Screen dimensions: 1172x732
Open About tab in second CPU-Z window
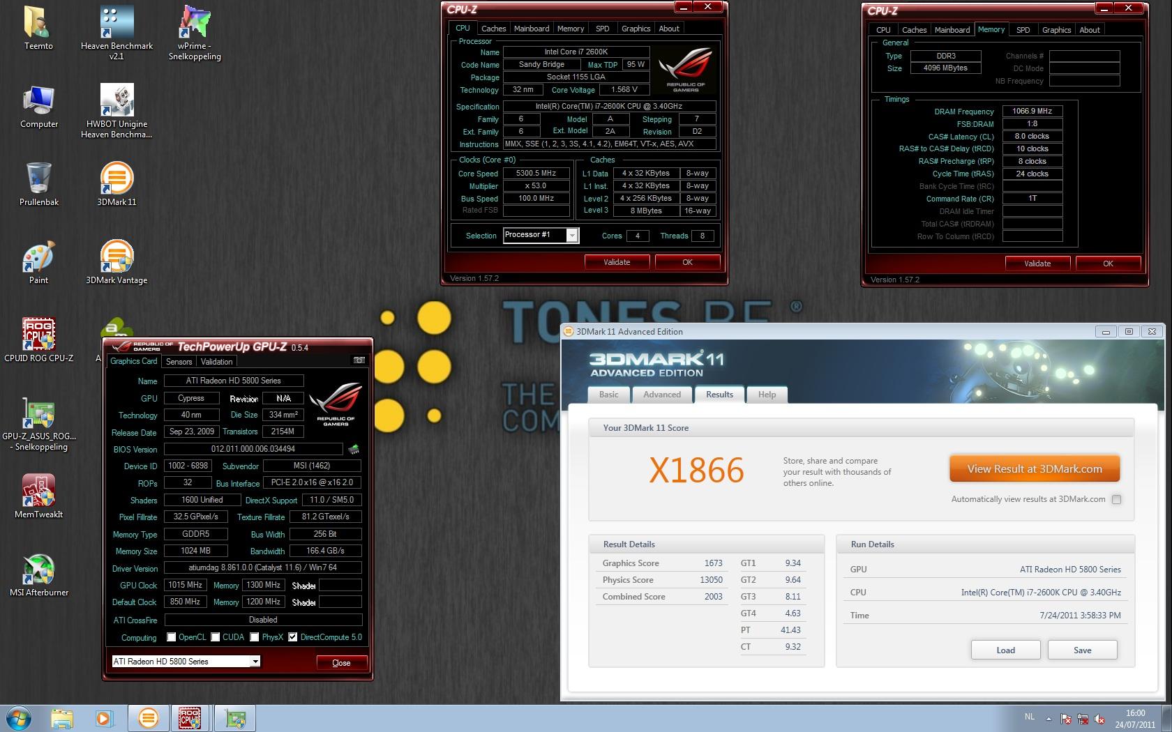[1090, 30]
